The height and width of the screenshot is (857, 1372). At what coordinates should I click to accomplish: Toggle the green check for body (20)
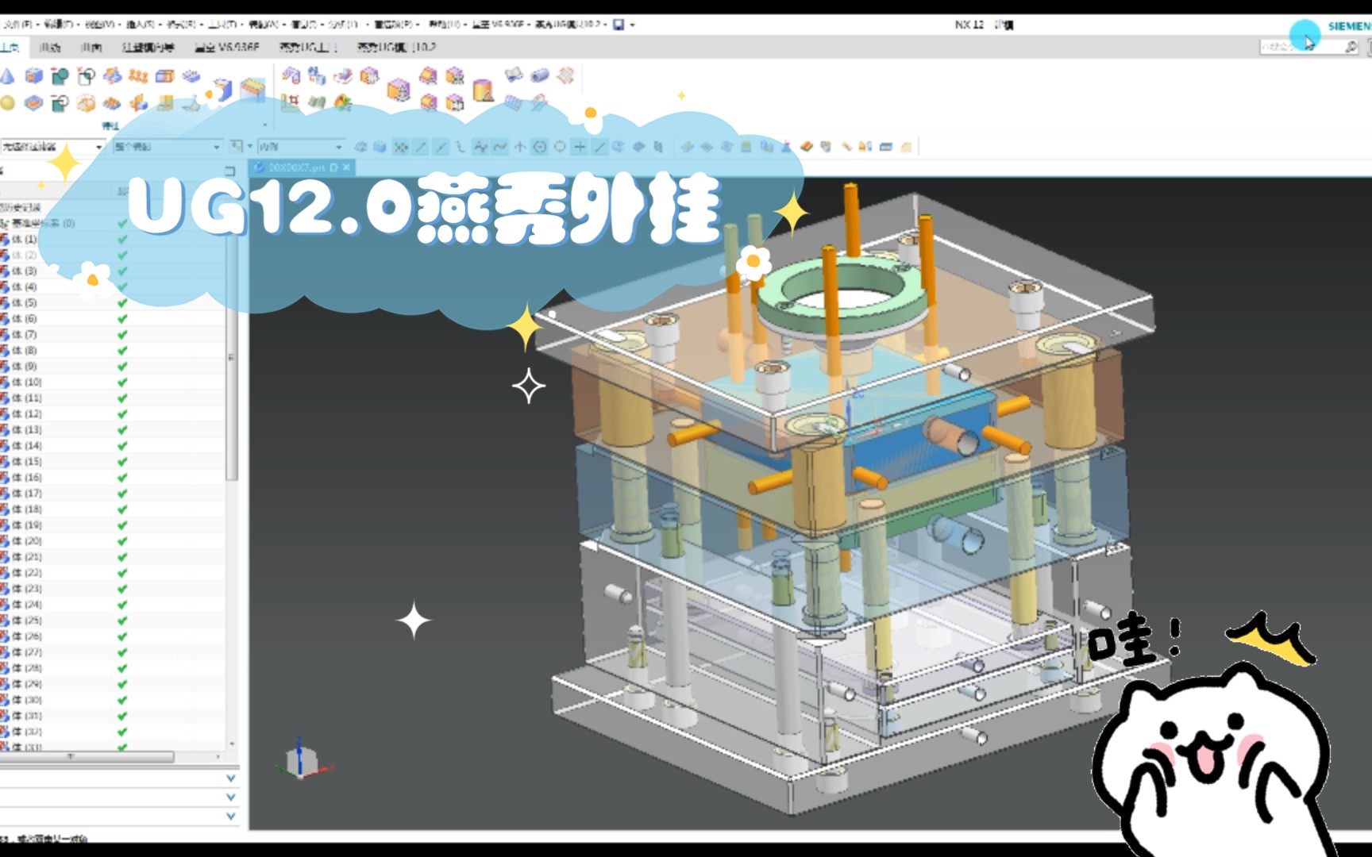pyautogui.click(x=122, y=541)
